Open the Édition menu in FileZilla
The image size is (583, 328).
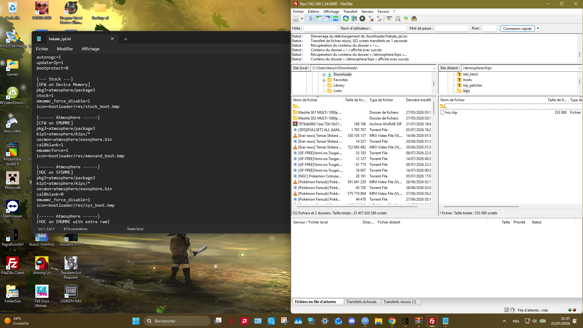313,12
